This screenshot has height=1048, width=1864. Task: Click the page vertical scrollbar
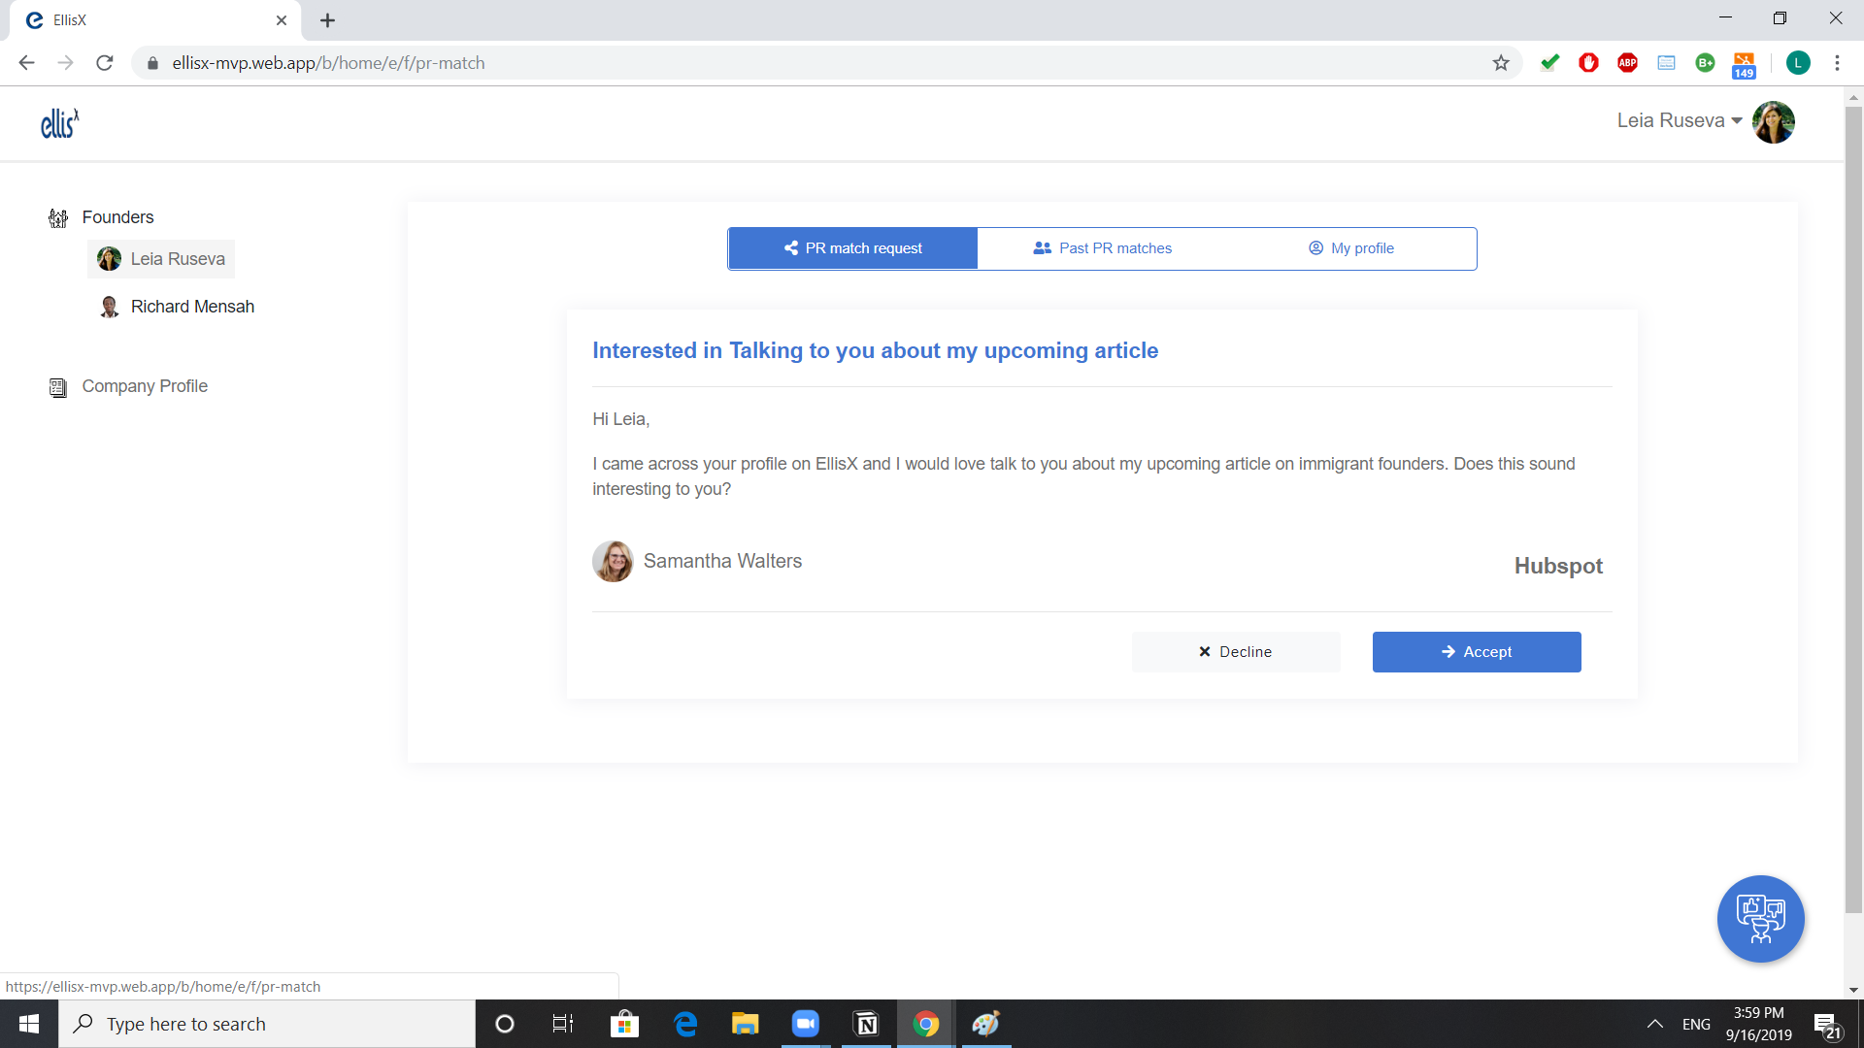[1853, 505]
